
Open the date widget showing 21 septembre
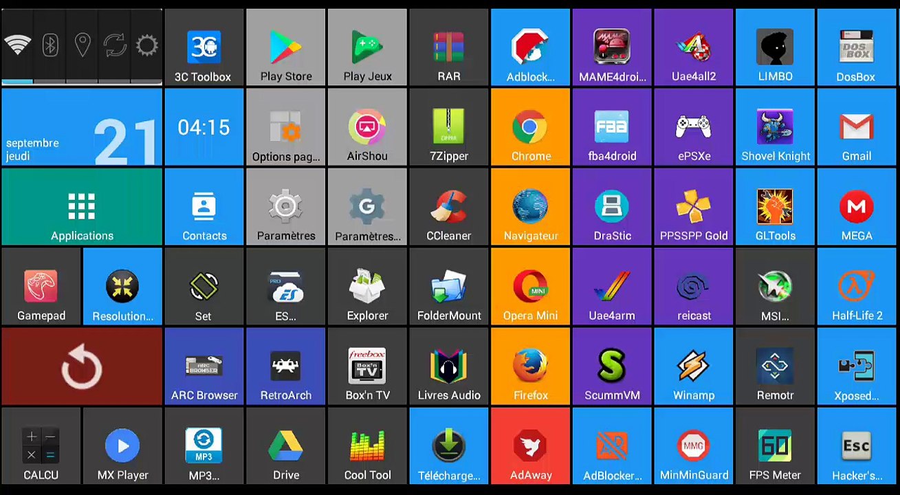[x=82, y=127]
